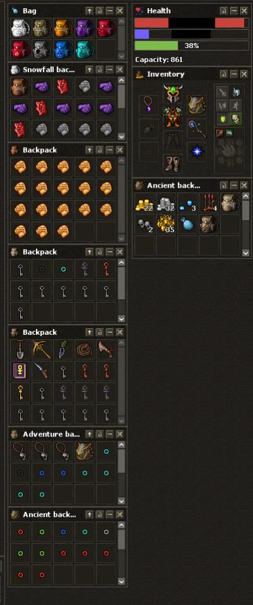
Task: Click the boots equipment slot
Action: (173, 163)
